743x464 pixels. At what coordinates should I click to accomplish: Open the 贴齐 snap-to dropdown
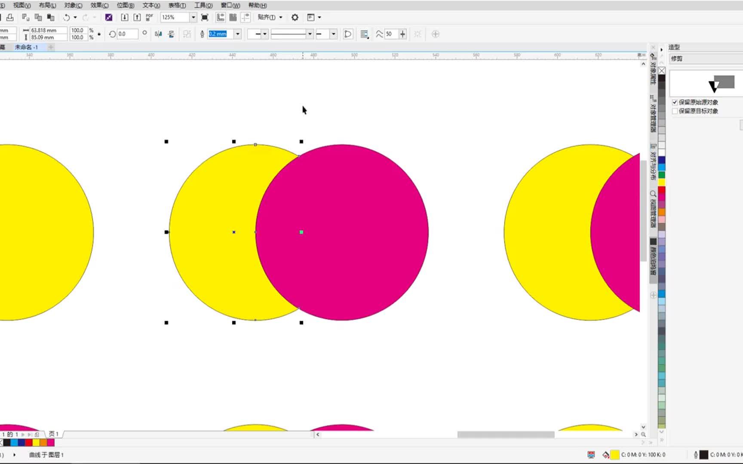coord(270,17)
